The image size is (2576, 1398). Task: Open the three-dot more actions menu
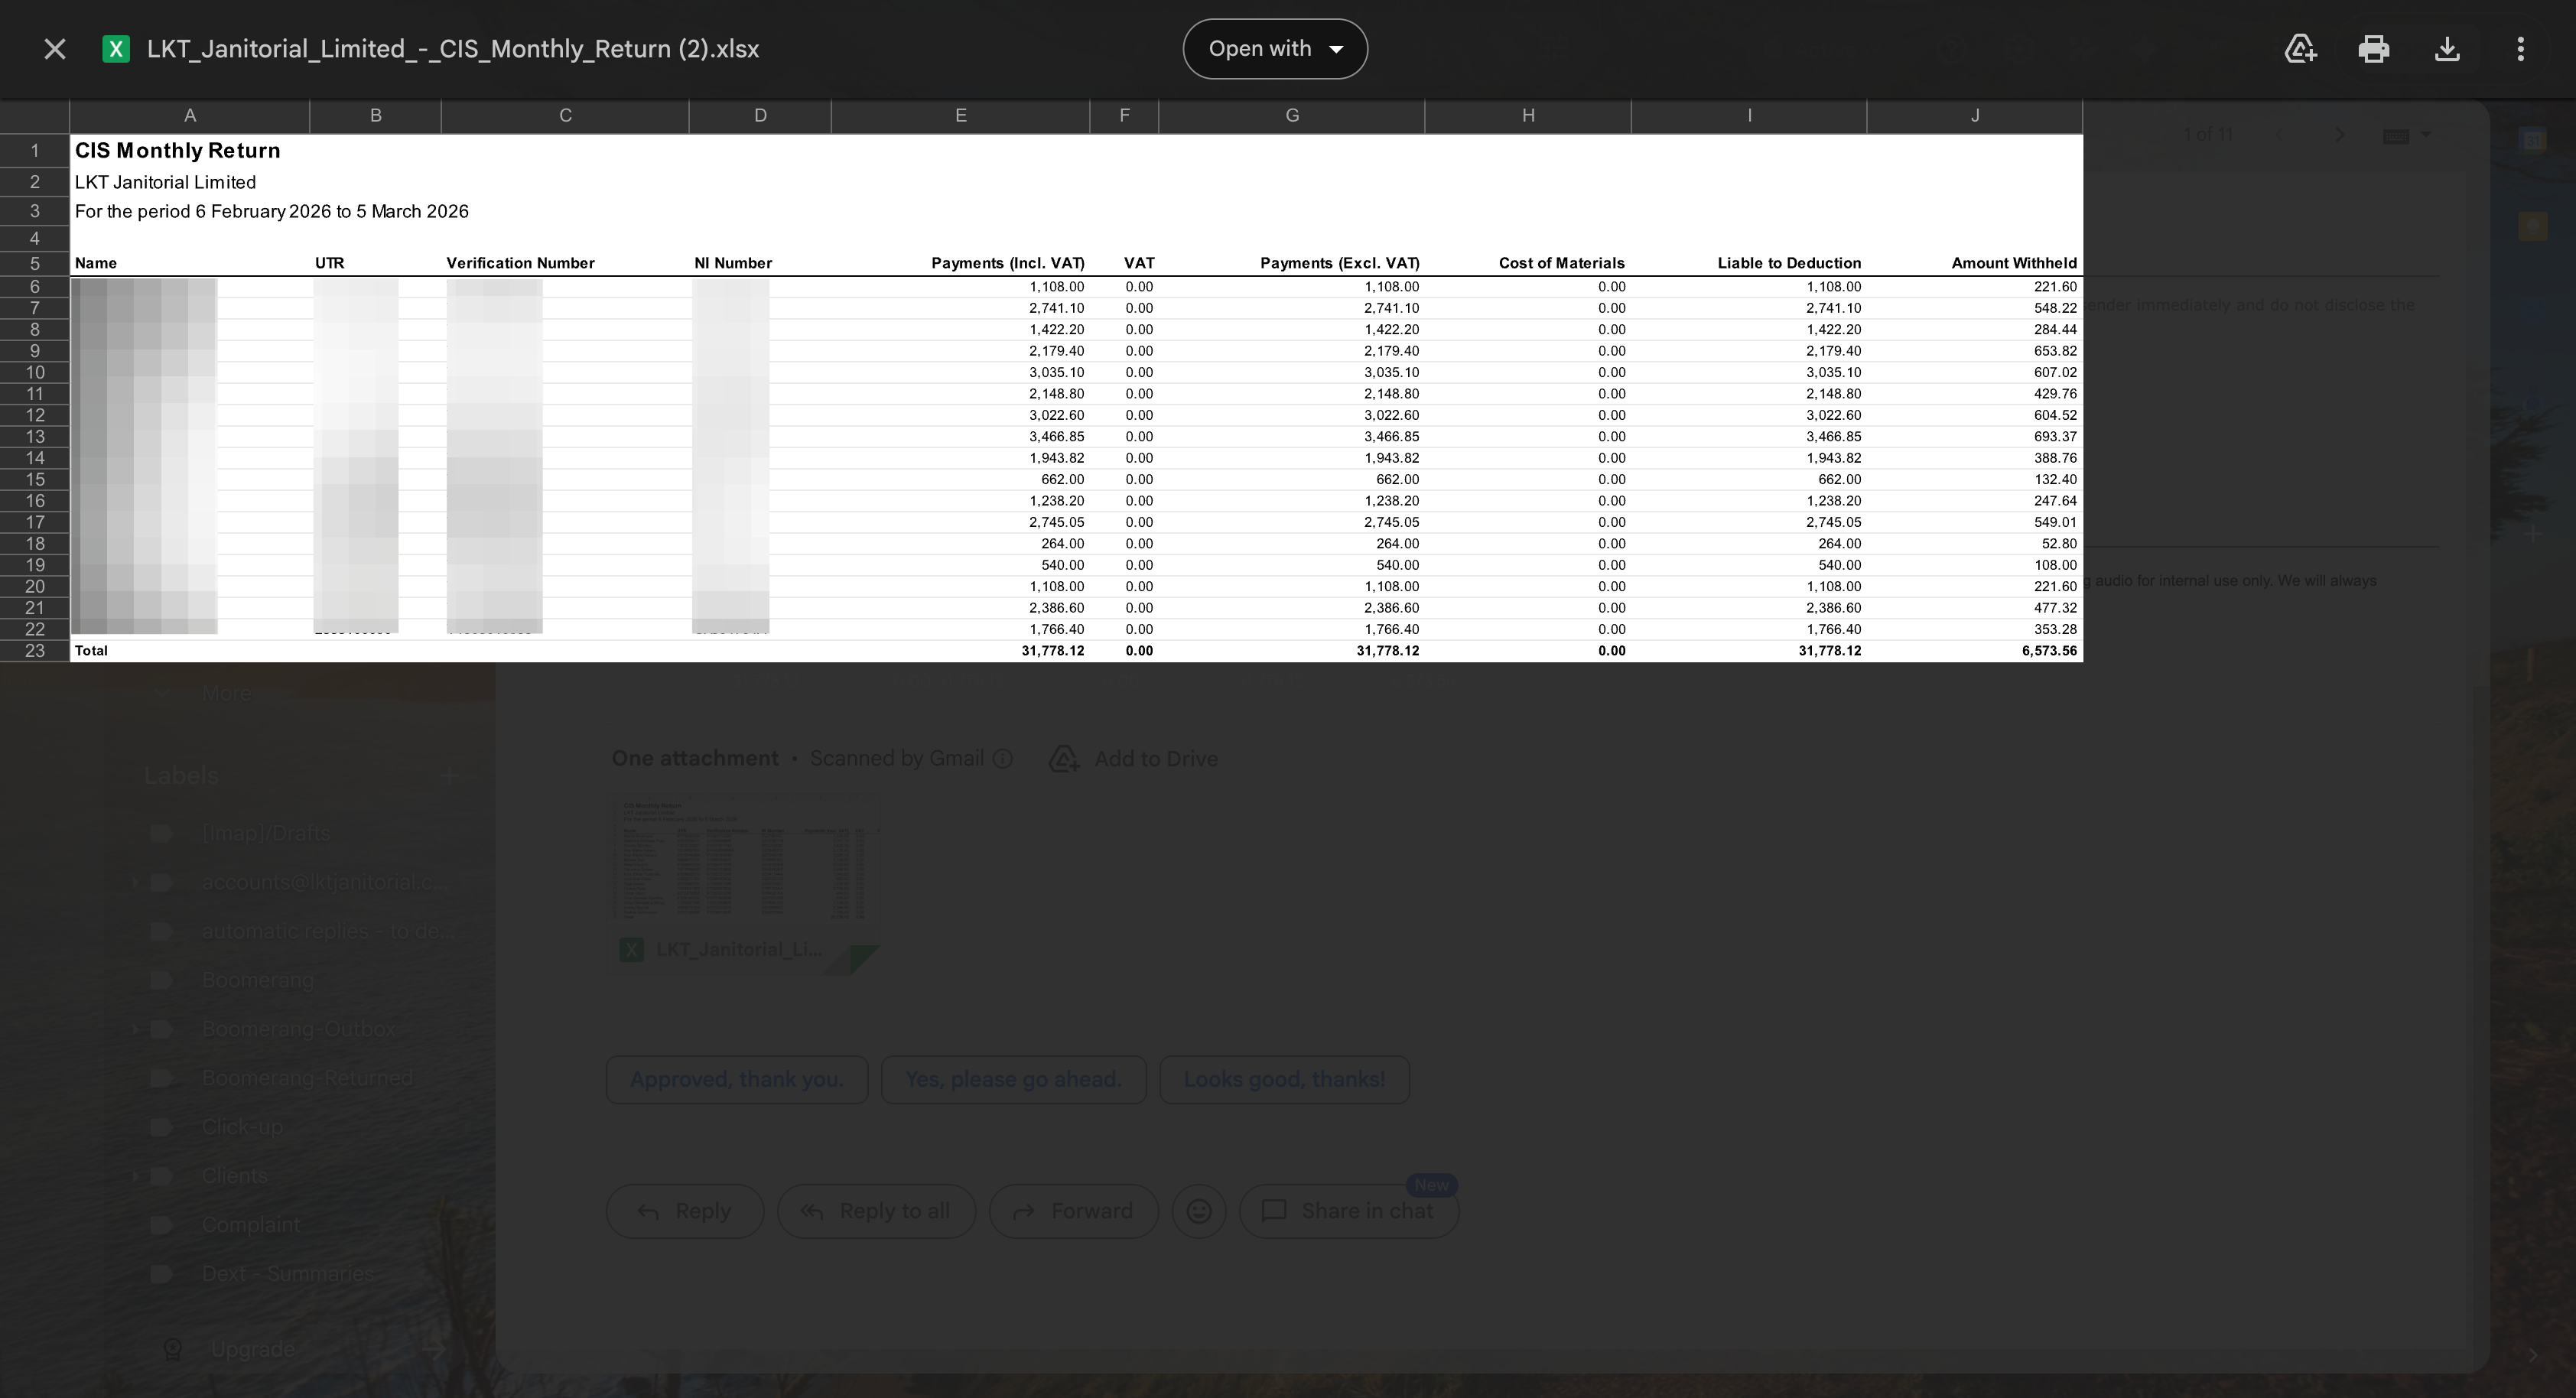(x=2520, y=49)
